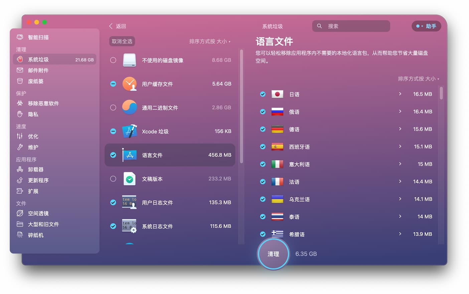Click the Spanish flag icon for 西班牙语
This screenshot has width=469, height=294.
[x=277, y=147]
